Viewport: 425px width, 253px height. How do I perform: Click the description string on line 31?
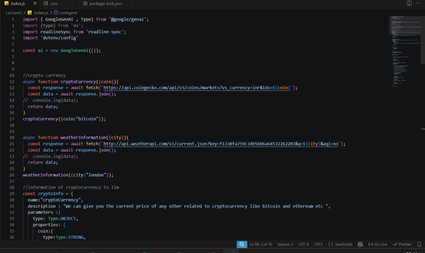click(x=195, y=206)
